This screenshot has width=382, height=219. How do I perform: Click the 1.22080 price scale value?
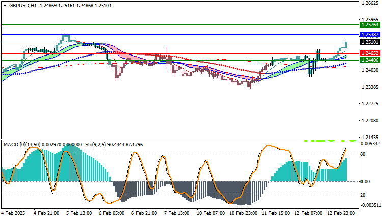(370, 121)
